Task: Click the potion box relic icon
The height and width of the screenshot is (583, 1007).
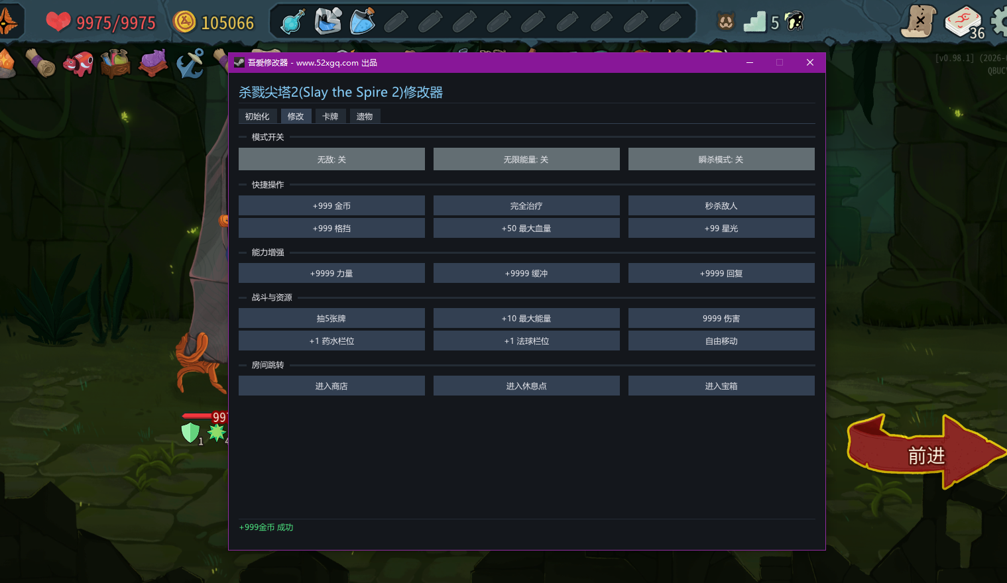Action: click(x=116, y=62)
